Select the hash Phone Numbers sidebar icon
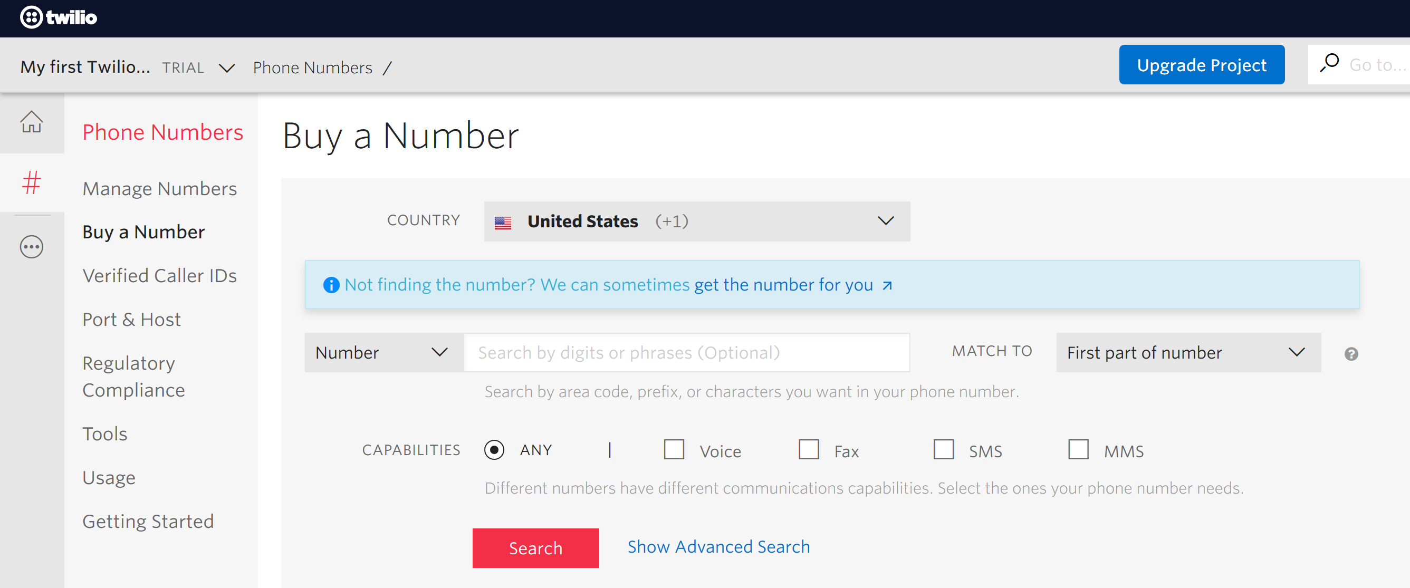The width and height of the screenshot is (1410, 588). coord(31,182)
